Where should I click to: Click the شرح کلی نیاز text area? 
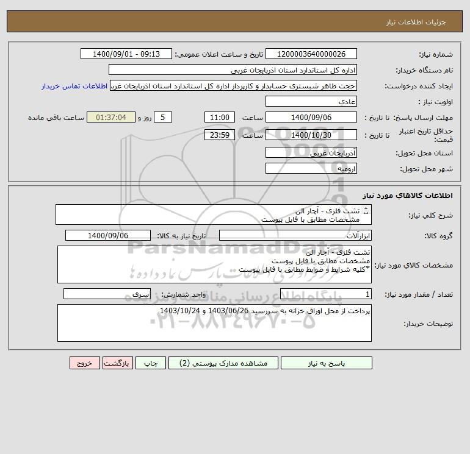tap(214, 215)
